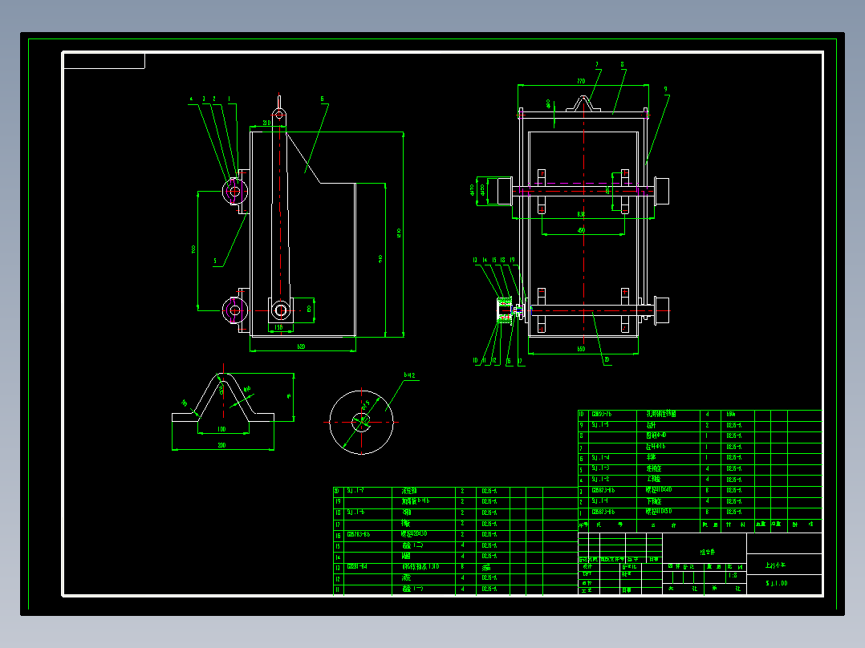Click balloon number 7 above the front view
This screenshot has width=865, height=648.
click(x=596, y=64)
